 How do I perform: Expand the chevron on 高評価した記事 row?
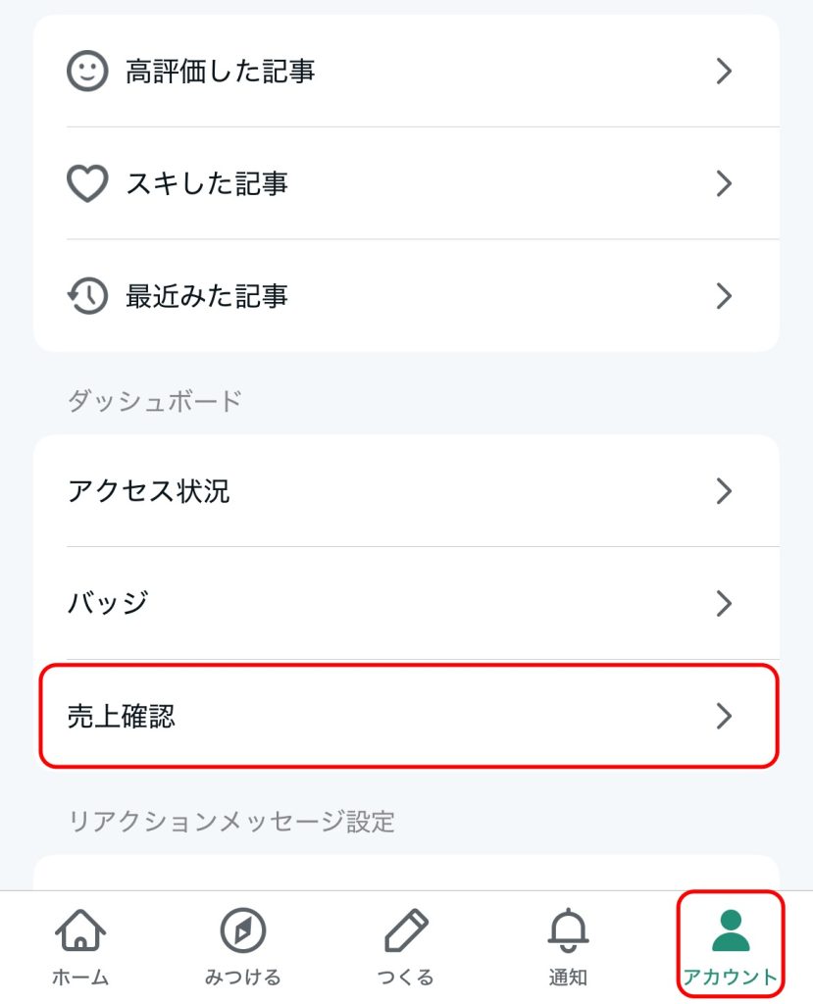[724, 71]
